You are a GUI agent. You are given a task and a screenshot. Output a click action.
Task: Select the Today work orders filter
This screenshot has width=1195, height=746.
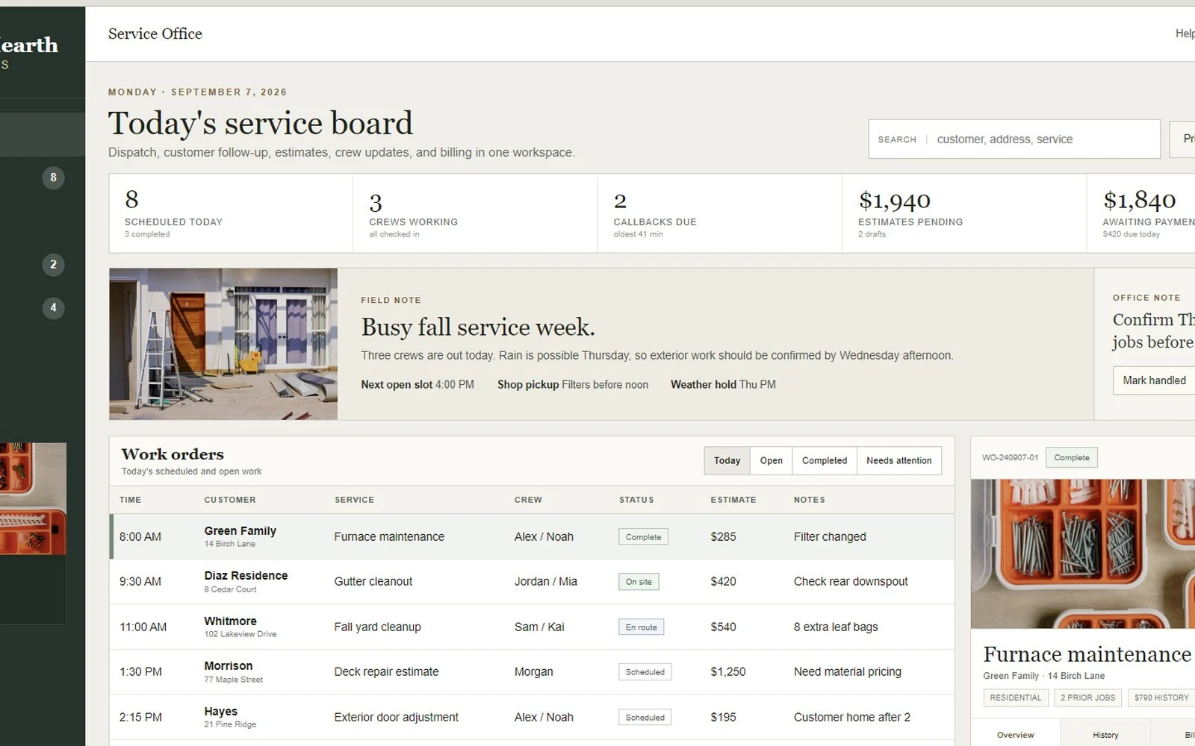pos(727,460)
